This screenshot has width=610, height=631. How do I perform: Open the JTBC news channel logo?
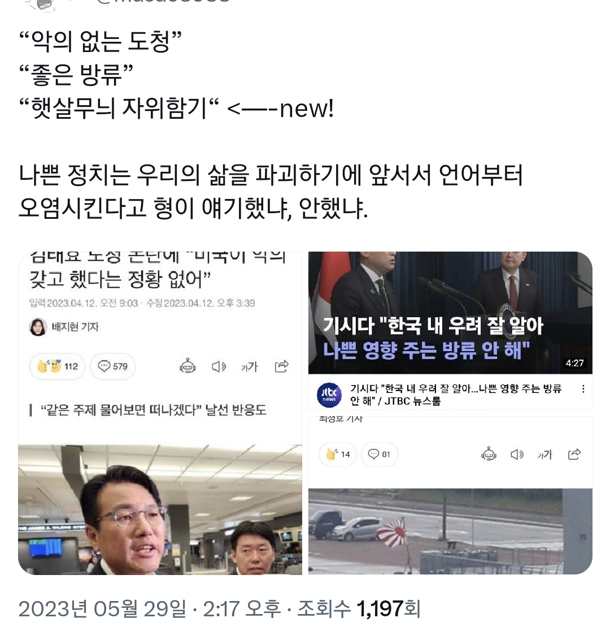[x=329, y=395]
